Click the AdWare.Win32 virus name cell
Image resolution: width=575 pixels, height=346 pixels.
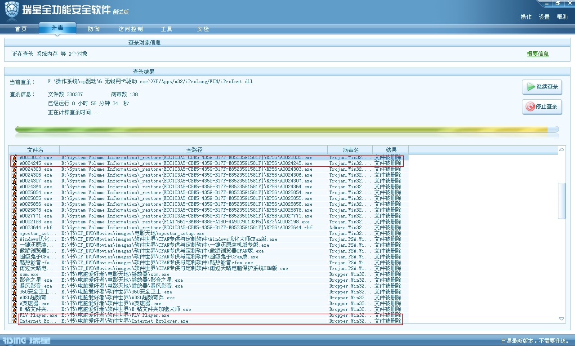pyautogui.click(x=350, y=228)
